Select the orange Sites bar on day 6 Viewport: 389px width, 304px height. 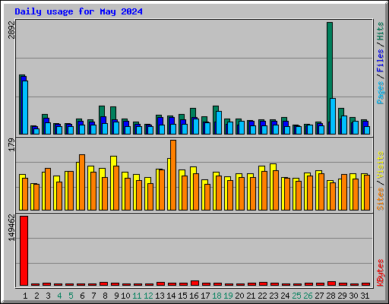coord(82,182)
